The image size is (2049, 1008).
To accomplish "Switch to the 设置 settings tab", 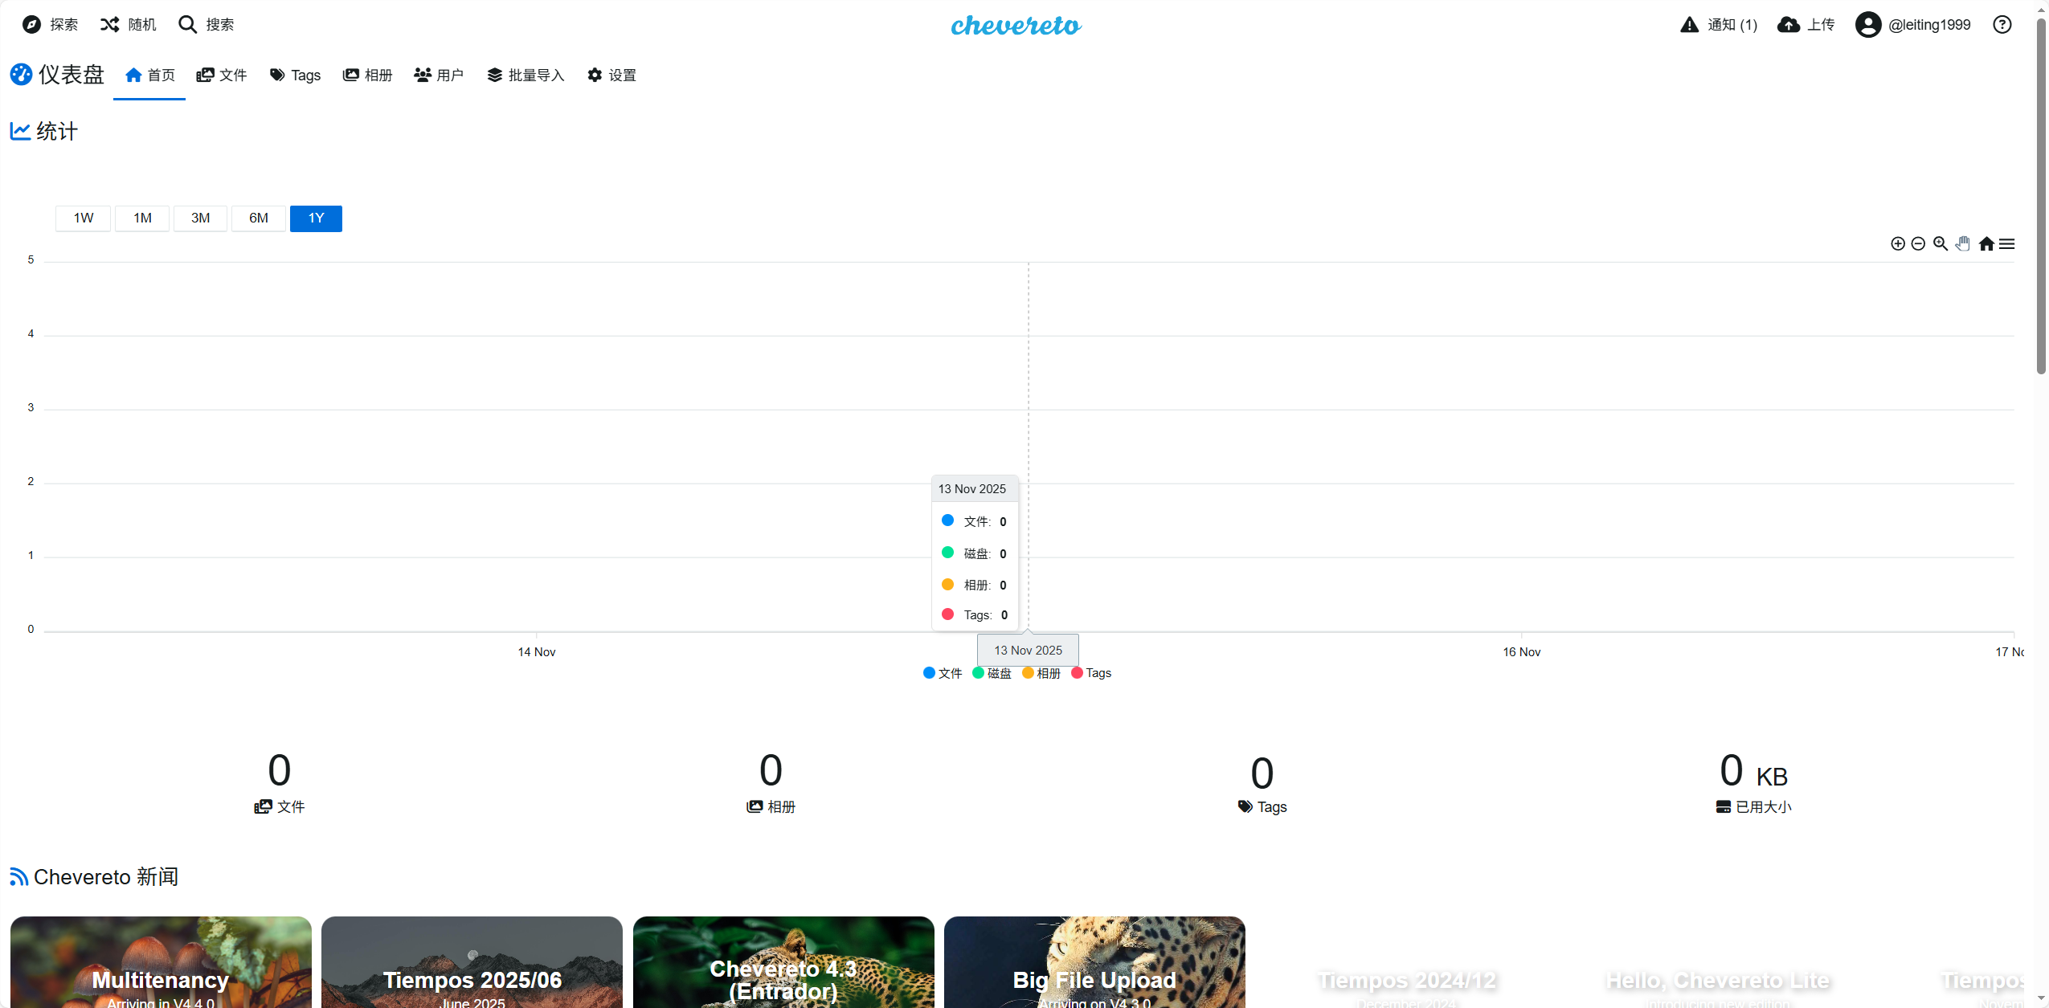I will 611,75.
